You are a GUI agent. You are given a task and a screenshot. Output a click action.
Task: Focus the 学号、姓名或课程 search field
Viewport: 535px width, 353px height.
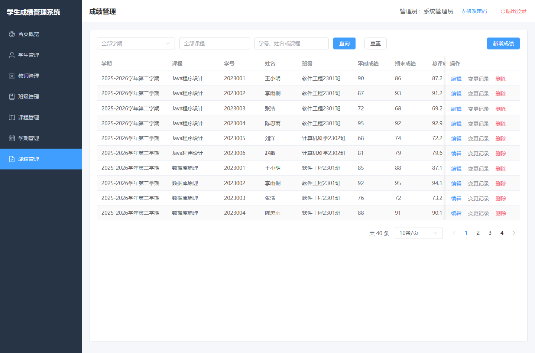tap(292, 43)
